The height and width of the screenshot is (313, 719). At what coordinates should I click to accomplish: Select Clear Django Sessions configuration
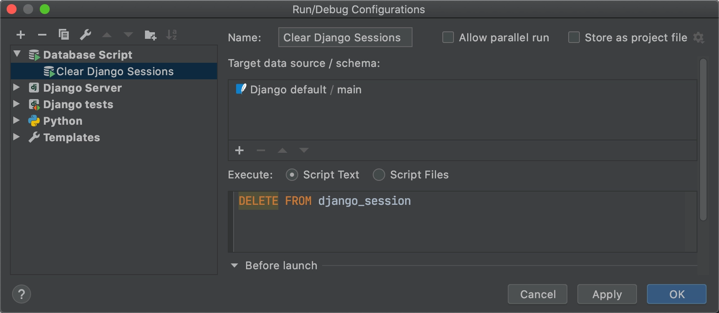click(x=114, y=71)
